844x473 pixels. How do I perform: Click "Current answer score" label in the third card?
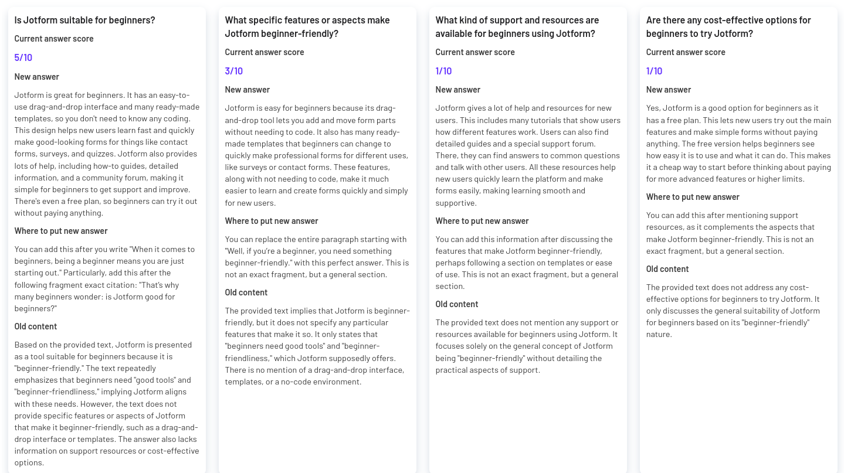point(475,52)
